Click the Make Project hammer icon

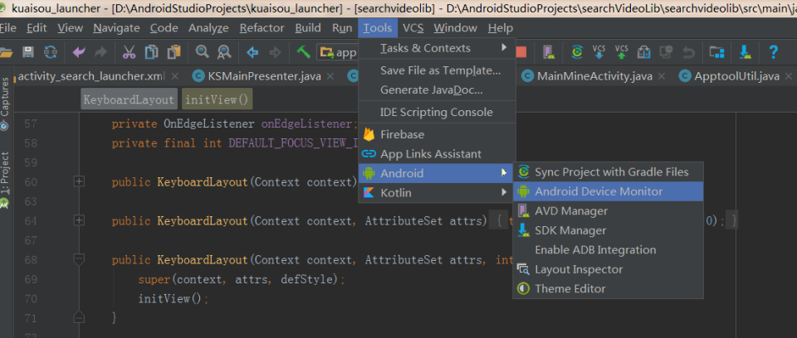pos(304,51)
